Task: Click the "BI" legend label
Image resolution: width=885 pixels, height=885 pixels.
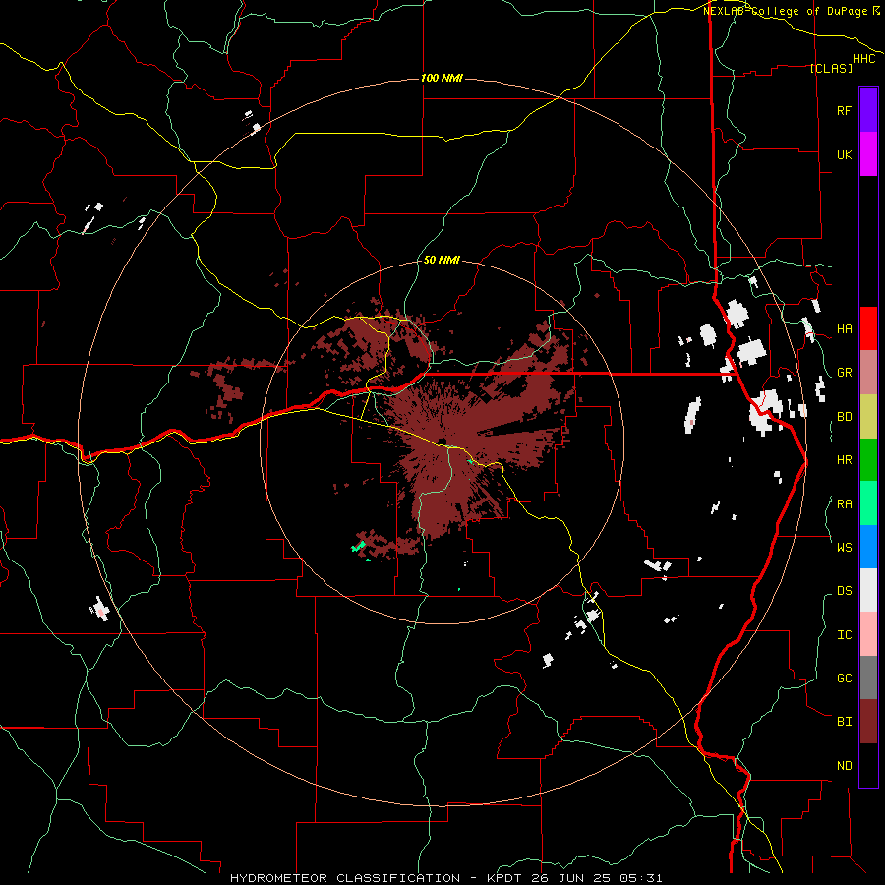Action: point(844,722)
